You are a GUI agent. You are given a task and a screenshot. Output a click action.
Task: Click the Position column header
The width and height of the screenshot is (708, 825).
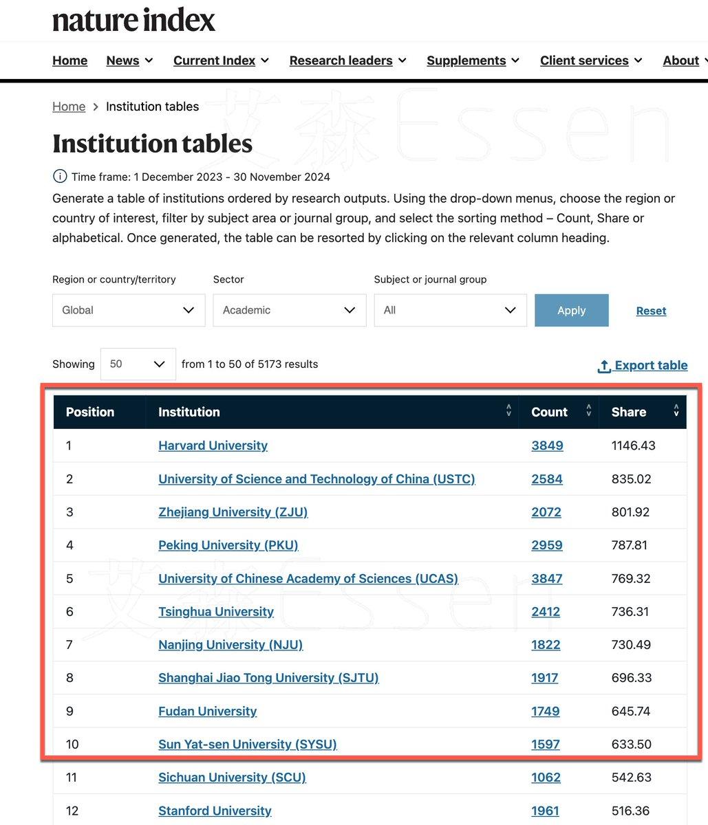point(90,412)
